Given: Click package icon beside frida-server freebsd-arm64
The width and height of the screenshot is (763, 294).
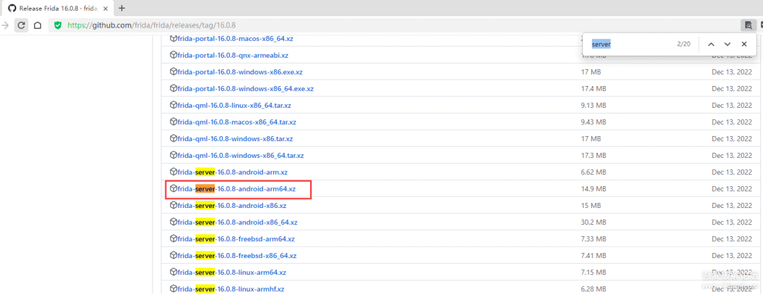Looking at the screenshot, I should 173,238.
